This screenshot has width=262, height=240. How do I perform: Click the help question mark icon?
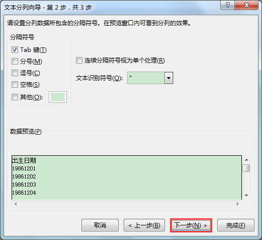227,5
